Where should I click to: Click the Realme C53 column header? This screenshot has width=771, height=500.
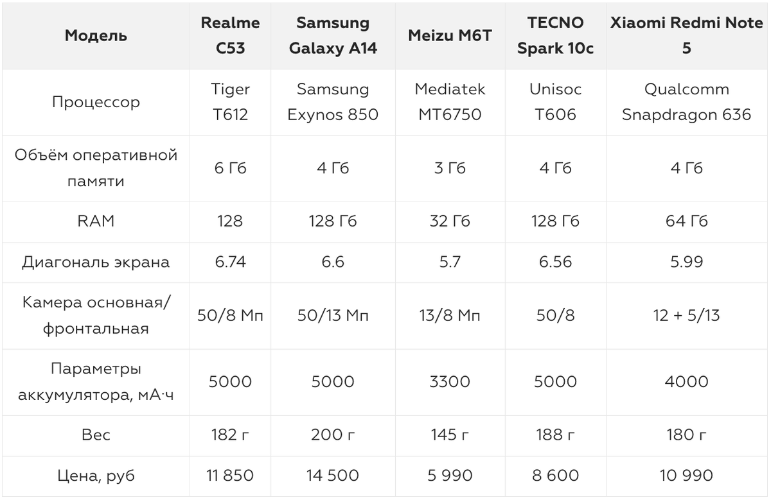pos(230,35)
